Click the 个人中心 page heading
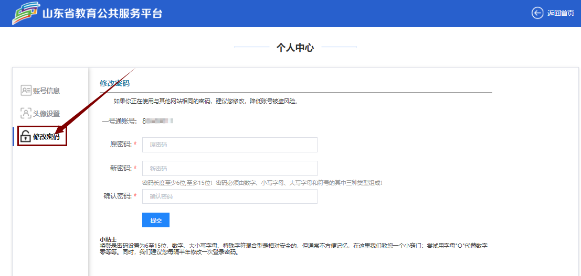 coord(295,47)
